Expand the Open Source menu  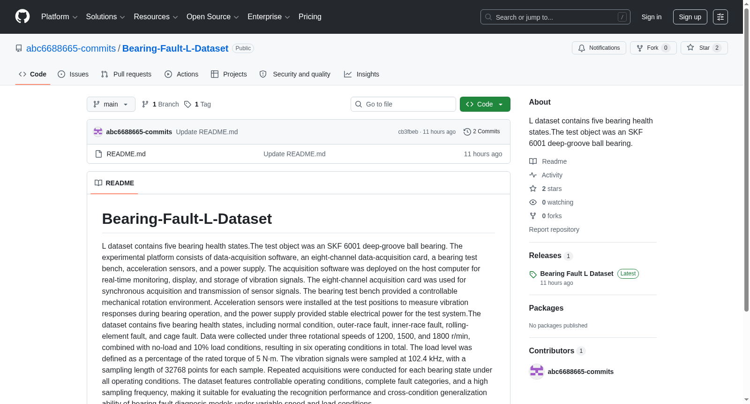213,17
